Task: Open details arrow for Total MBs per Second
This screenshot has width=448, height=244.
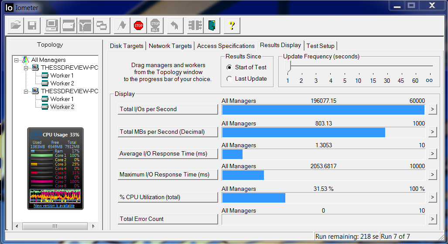Action: click(x=433, y=132)
